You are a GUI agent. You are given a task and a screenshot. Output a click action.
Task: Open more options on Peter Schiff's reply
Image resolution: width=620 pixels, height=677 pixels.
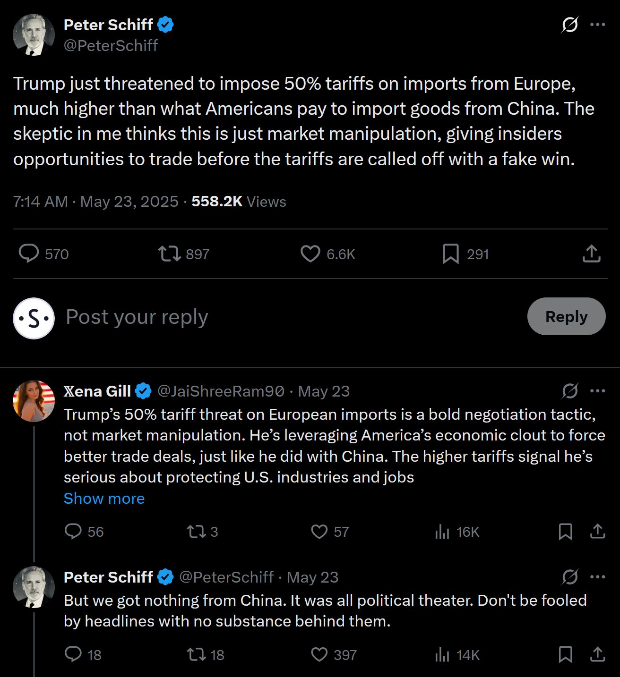click(x=598, y=577)
